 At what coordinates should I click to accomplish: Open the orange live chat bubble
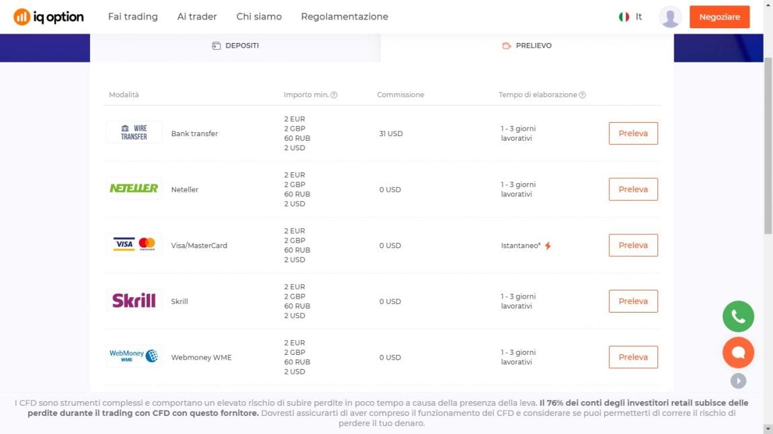738,352
